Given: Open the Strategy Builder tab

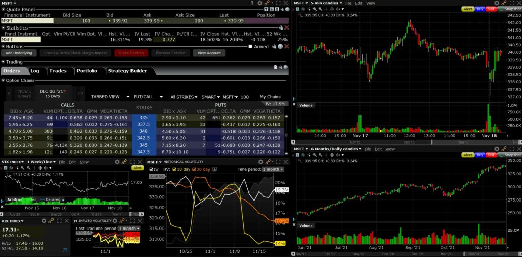Looking at the screenshot, I should pos(127,71).
